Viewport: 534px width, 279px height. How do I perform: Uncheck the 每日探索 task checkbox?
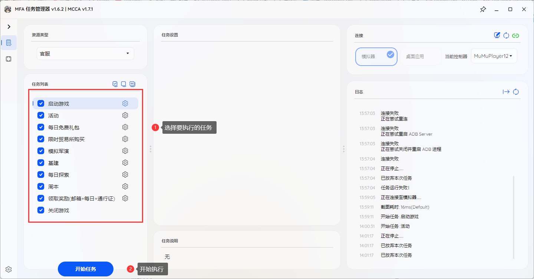click(41, 175)
